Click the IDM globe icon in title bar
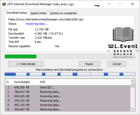140x115 pixels. pos(4,4)
